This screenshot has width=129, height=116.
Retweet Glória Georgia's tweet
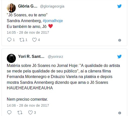point(22,40)
